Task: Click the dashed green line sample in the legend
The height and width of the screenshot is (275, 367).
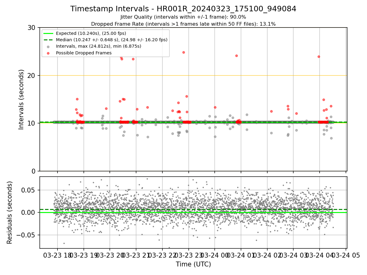Action: [x=49, y=40]
